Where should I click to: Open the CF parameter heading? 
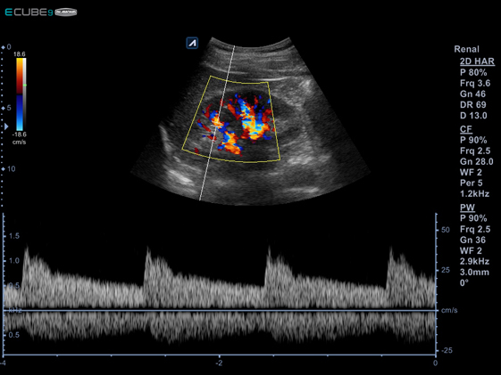click(x=466, y=129)
